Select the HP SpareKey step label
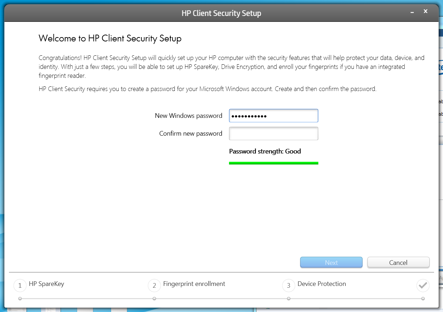443x312 pixels. 46,284
